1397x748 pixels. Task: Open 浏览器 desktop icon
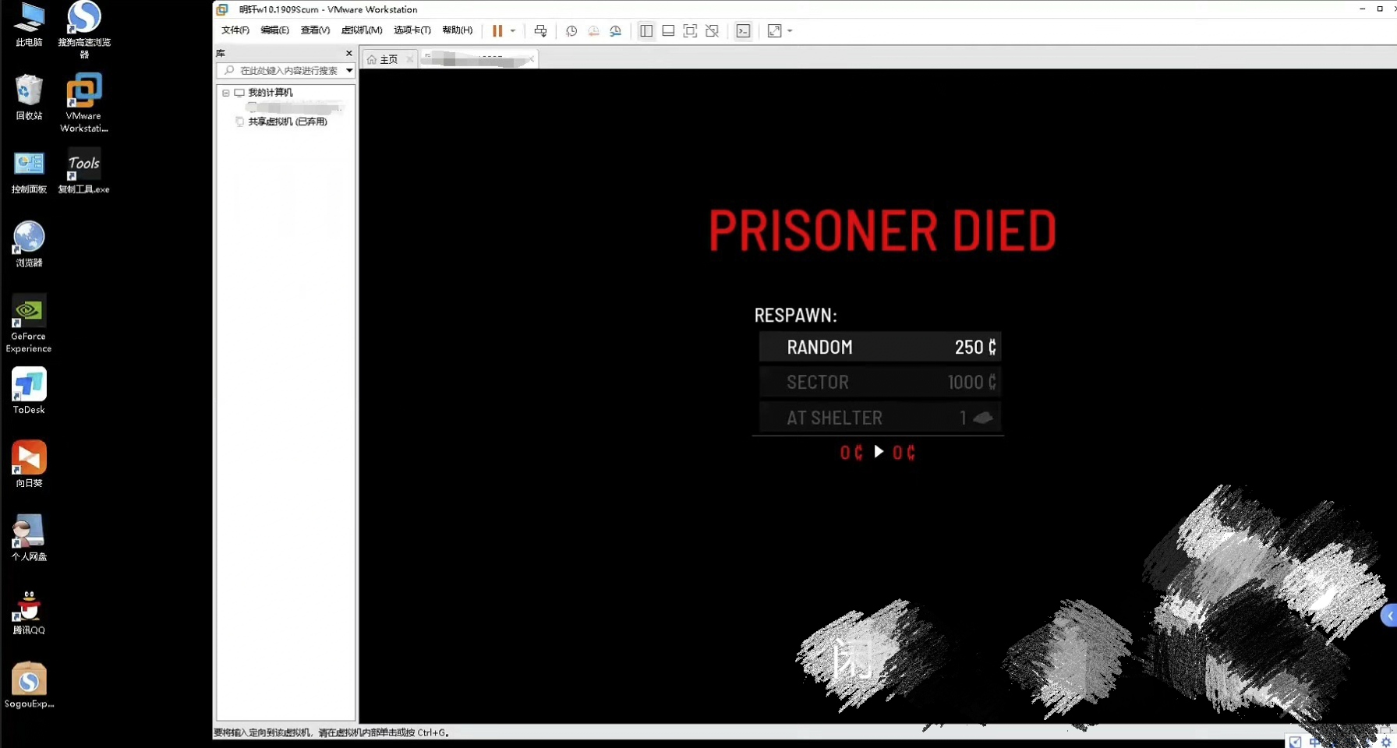coord(29,245)
